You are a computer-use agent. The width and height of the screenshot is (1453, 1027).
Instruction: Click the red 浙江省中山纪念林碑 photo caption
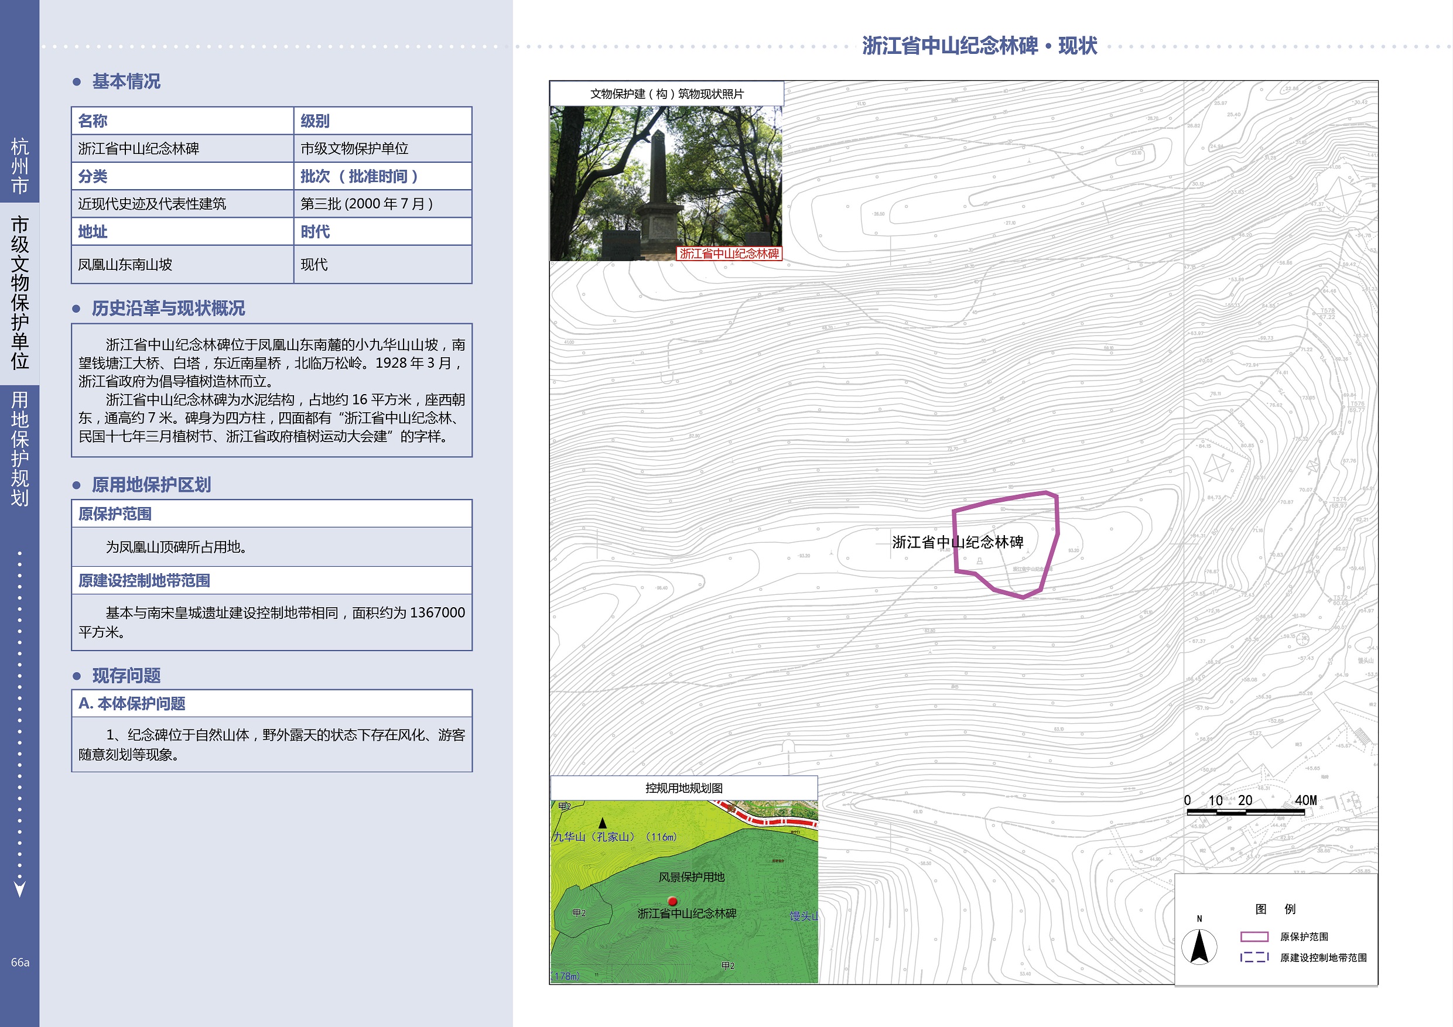[729, 254]
